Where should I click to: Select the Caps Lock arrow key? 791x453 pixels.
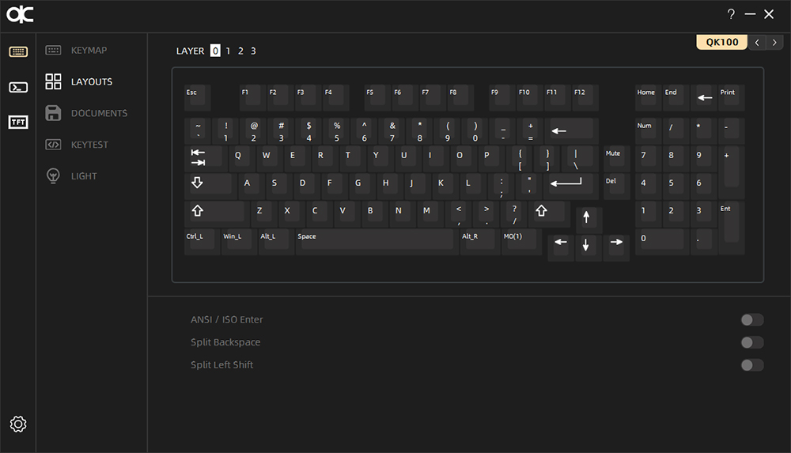click(x=208, y=185)
